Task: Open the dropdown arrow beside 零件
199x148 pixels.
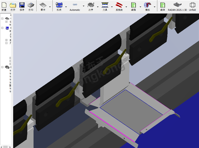Action: point(50,7)
